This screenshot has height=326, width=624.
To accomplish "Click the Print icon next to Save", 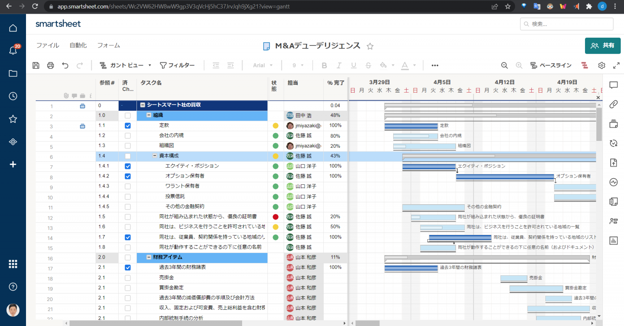I will click(50, 65).
